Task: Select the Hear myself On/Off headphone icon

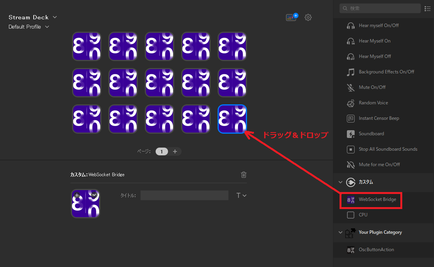Action: [351, 26]
